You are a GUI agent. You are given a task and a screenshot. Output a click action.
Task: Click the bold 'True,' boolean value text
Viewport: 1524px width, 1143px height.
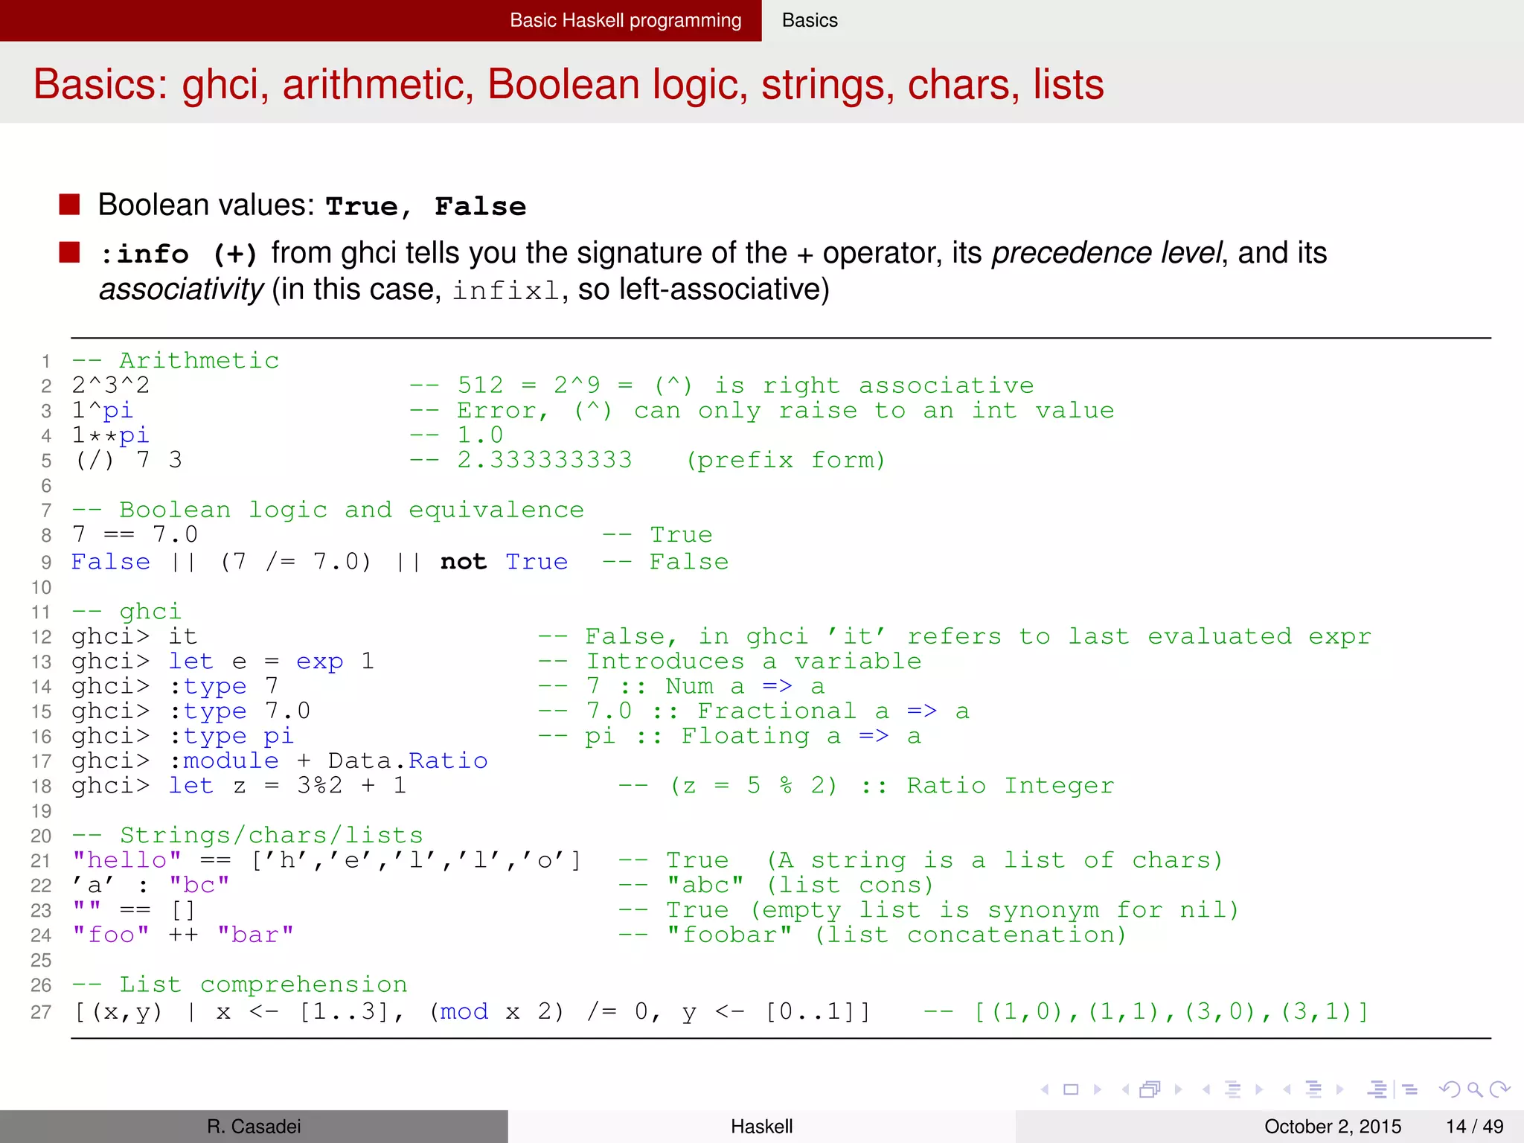click(x=369, y=206)
